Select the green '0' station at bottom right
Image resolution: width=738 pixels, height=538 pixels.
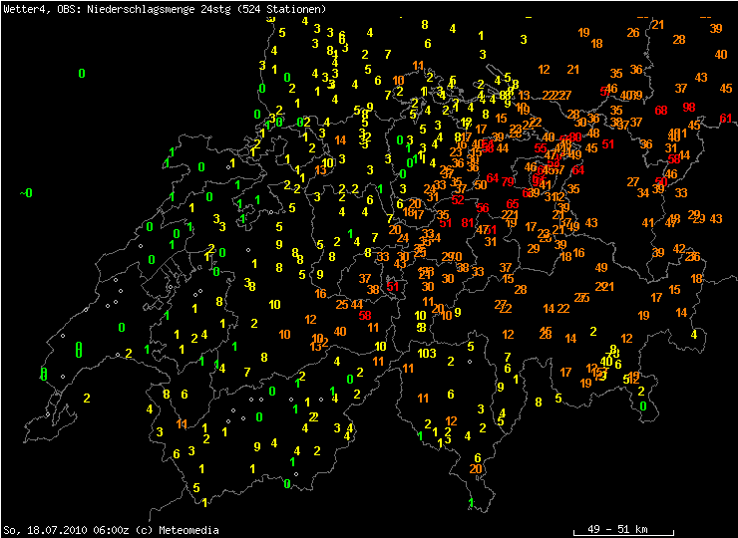643,406
